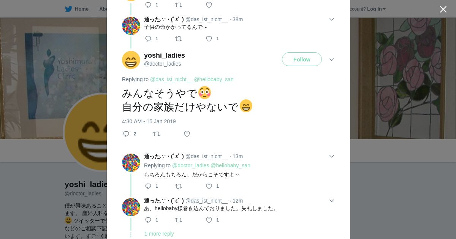The width and height of the screenshot is (456, 239).
Task: Retweet the 38m tweet
Action: click(179, 39)
